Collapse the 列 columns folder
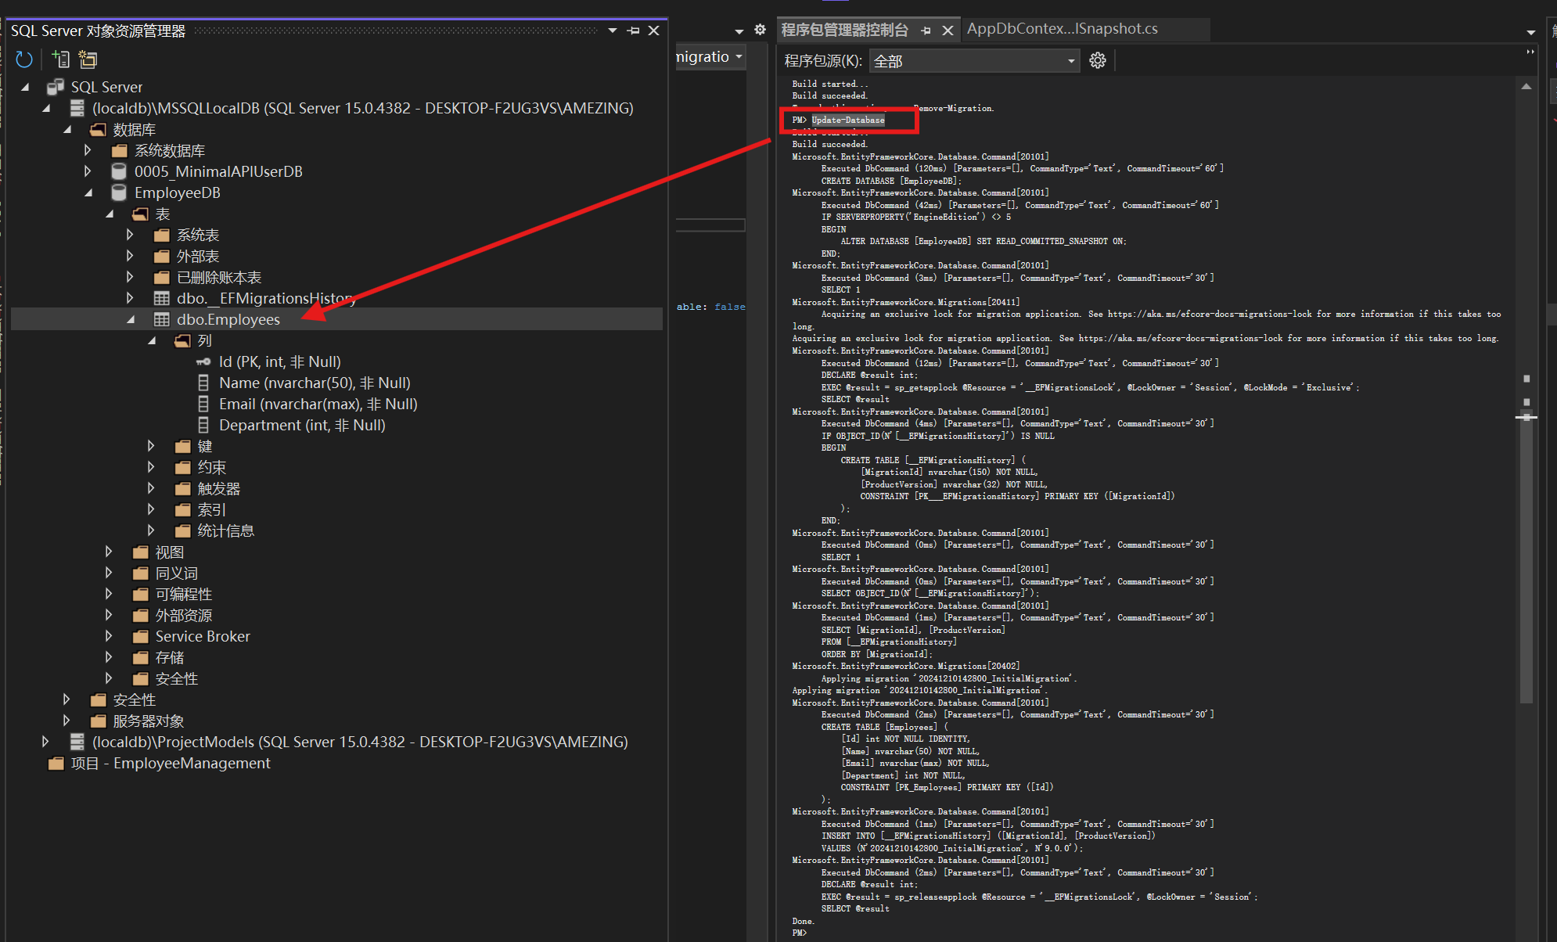Screen dimensions: 1557x942 [153, 340]
